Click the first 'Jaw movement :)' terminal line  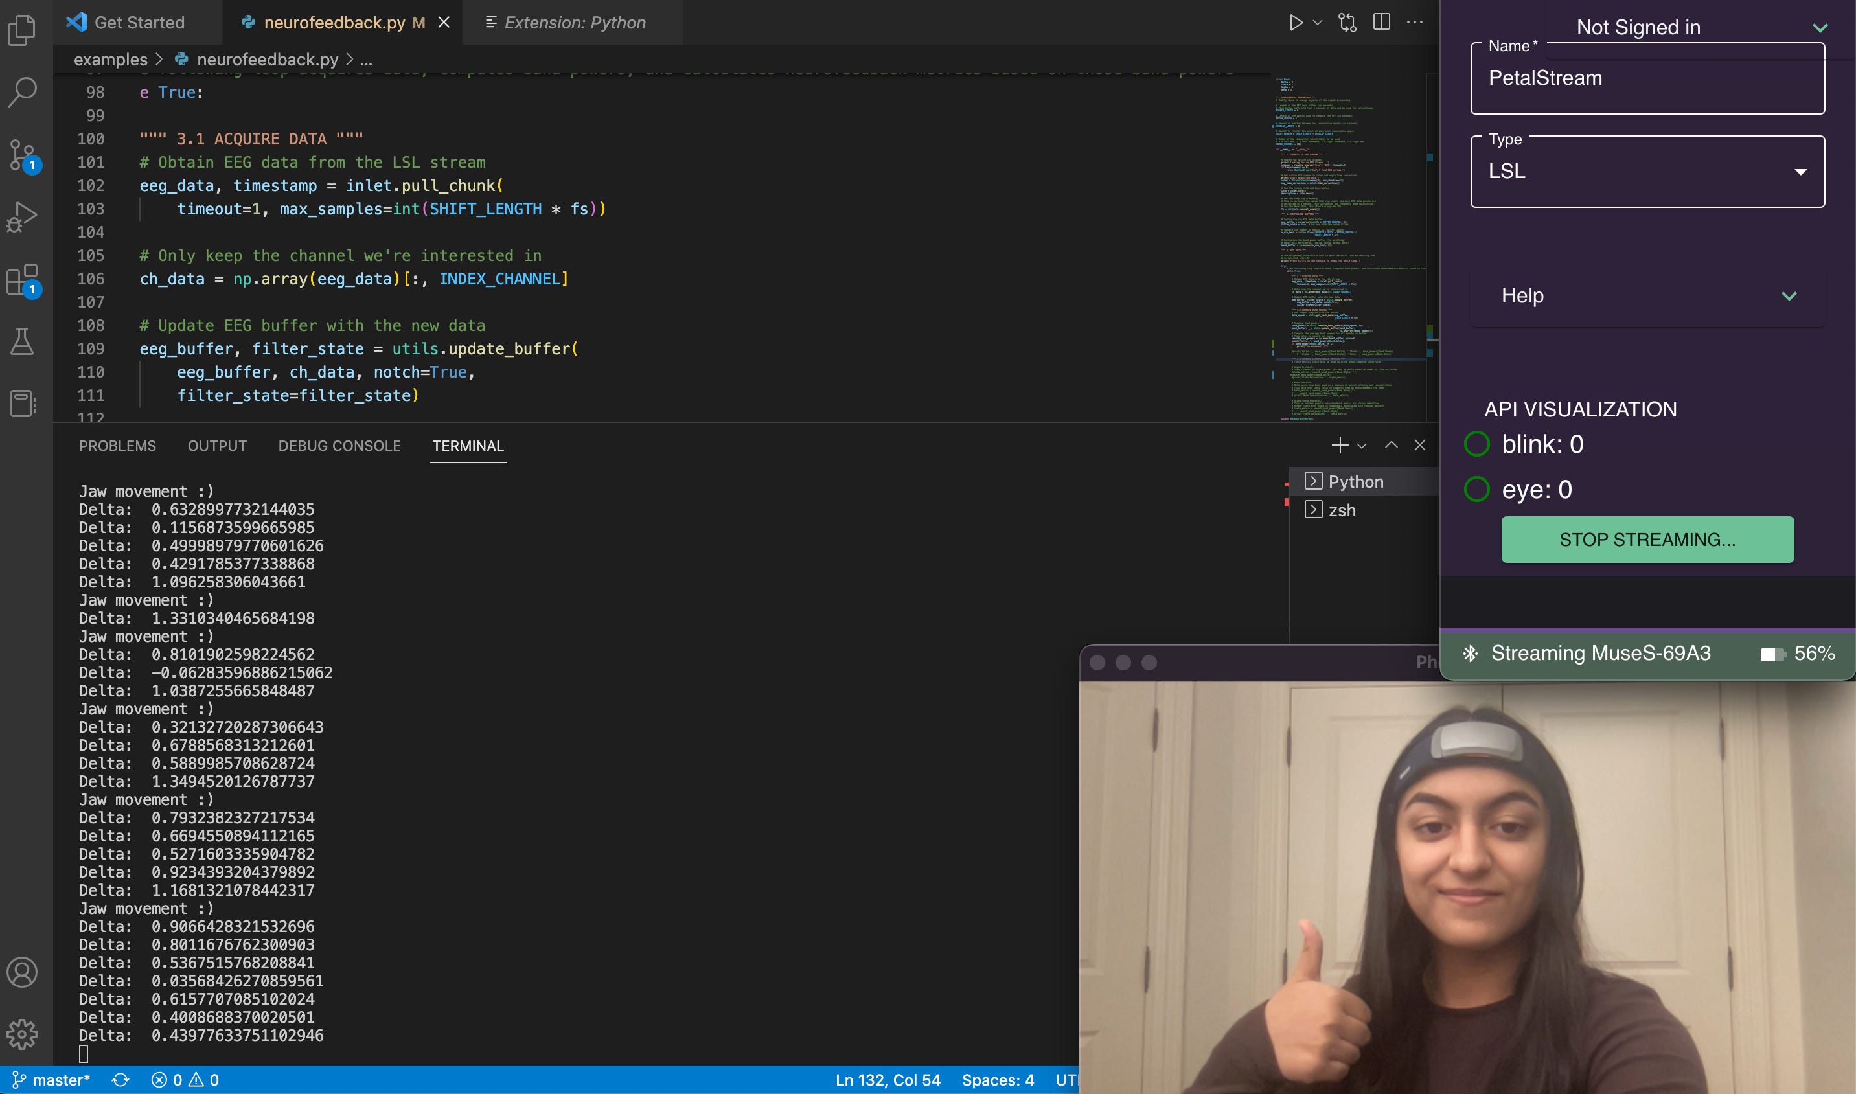[x=146, y=491]
